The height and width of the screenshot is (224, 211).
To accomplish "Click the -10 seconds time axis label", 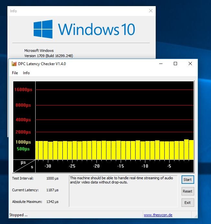I will pyautogui.click(x=145, y=166).
